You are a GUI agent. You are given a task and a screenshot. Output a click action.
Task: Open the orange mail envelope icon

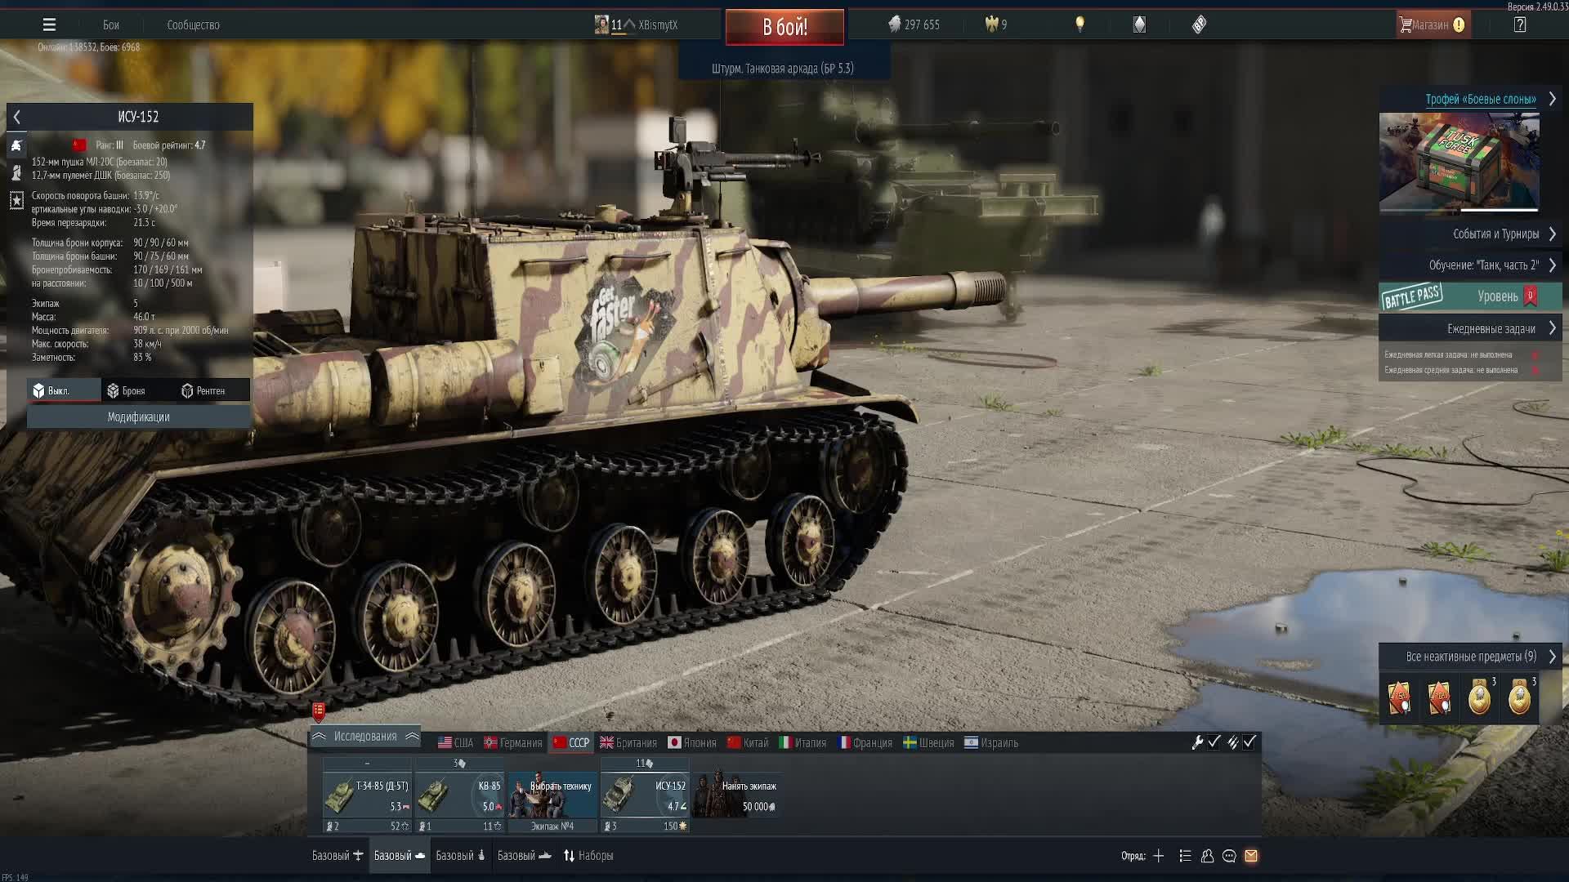pos(1250,856)
